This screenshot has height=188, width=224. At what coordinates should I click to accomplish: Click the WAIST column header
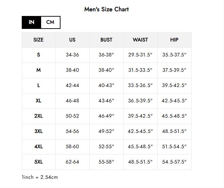[x=140, y=40]
